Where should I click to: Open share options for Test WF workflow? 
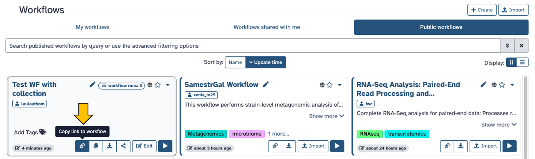point(123,146)
